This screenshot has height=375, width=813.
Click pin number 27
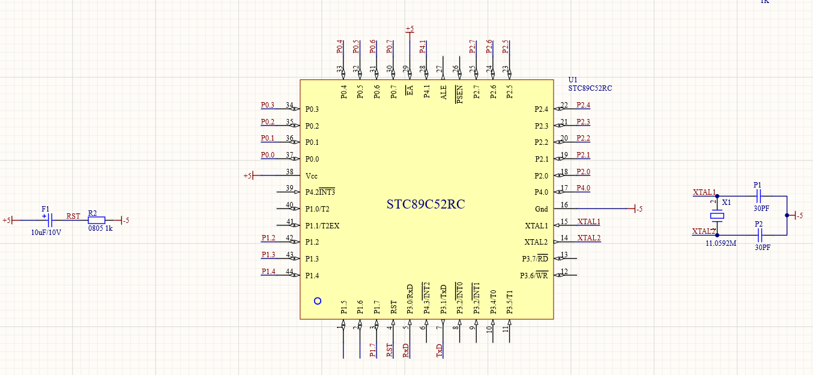(x=439, y=70)
